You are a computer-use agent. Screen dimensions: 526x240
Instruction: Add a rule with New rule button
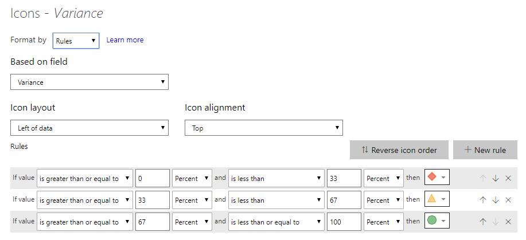click(x=485, y=150)
